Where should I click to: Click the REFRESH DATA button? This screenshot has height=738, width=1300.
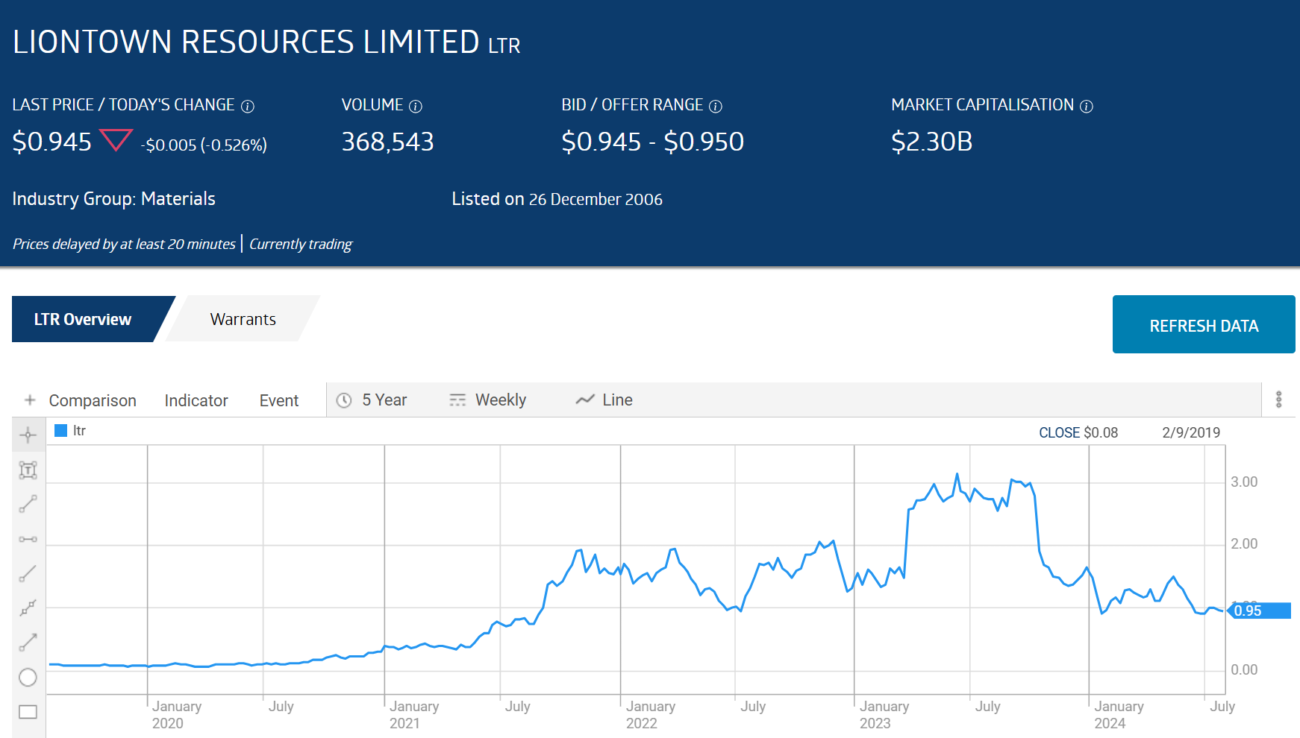click(x=1204, y=324)
